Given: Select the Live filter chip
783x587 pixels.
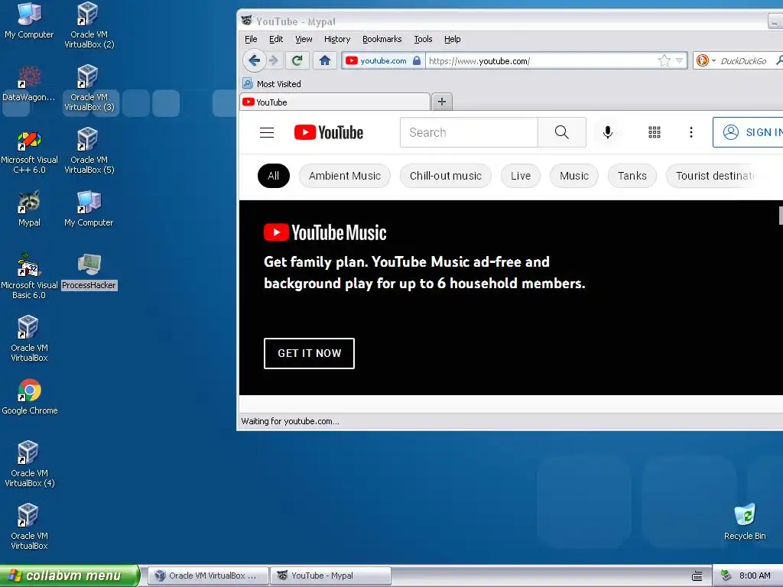Looking at the screenshot, I should [x=520, y=176].
